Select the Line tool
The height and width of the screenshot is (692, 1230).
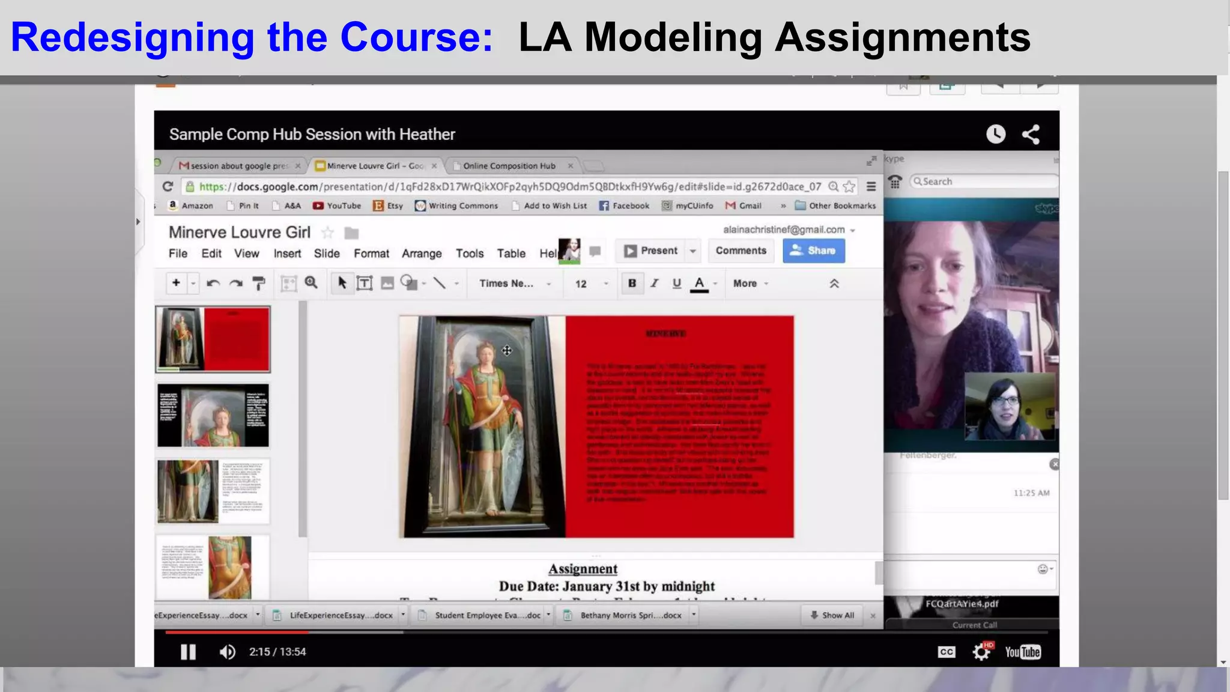pos(440,283)
